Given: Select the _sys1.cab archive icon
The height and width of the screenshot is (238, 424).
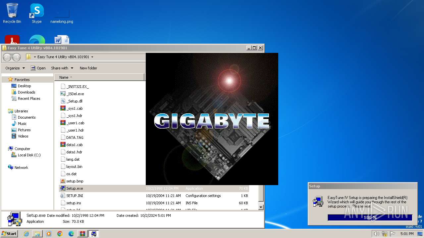Looking at the screenshot, I should (63, 108).
